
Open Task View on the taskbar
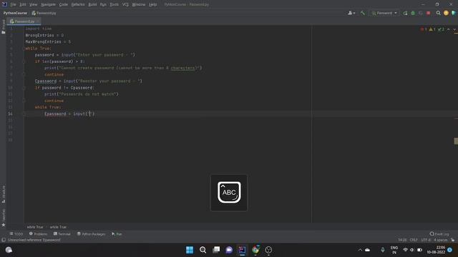tap(216, 250)
